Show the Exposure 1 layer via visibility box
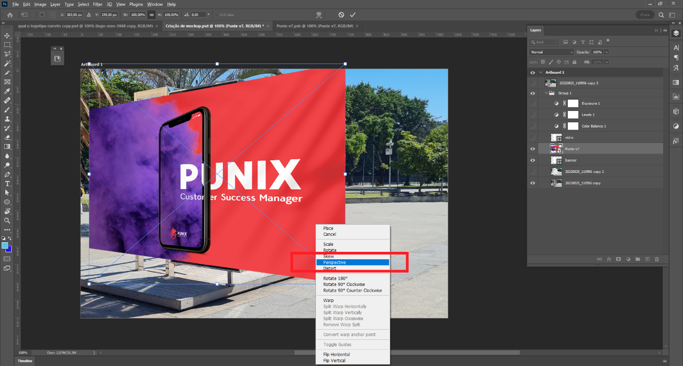The height and width of the screenshot is (366, 683). 533,104
